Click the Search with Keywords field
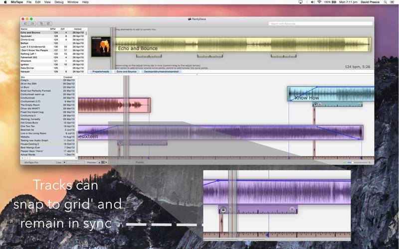The height and width of the screenshot is (249, 399). (x=321, y=23)
